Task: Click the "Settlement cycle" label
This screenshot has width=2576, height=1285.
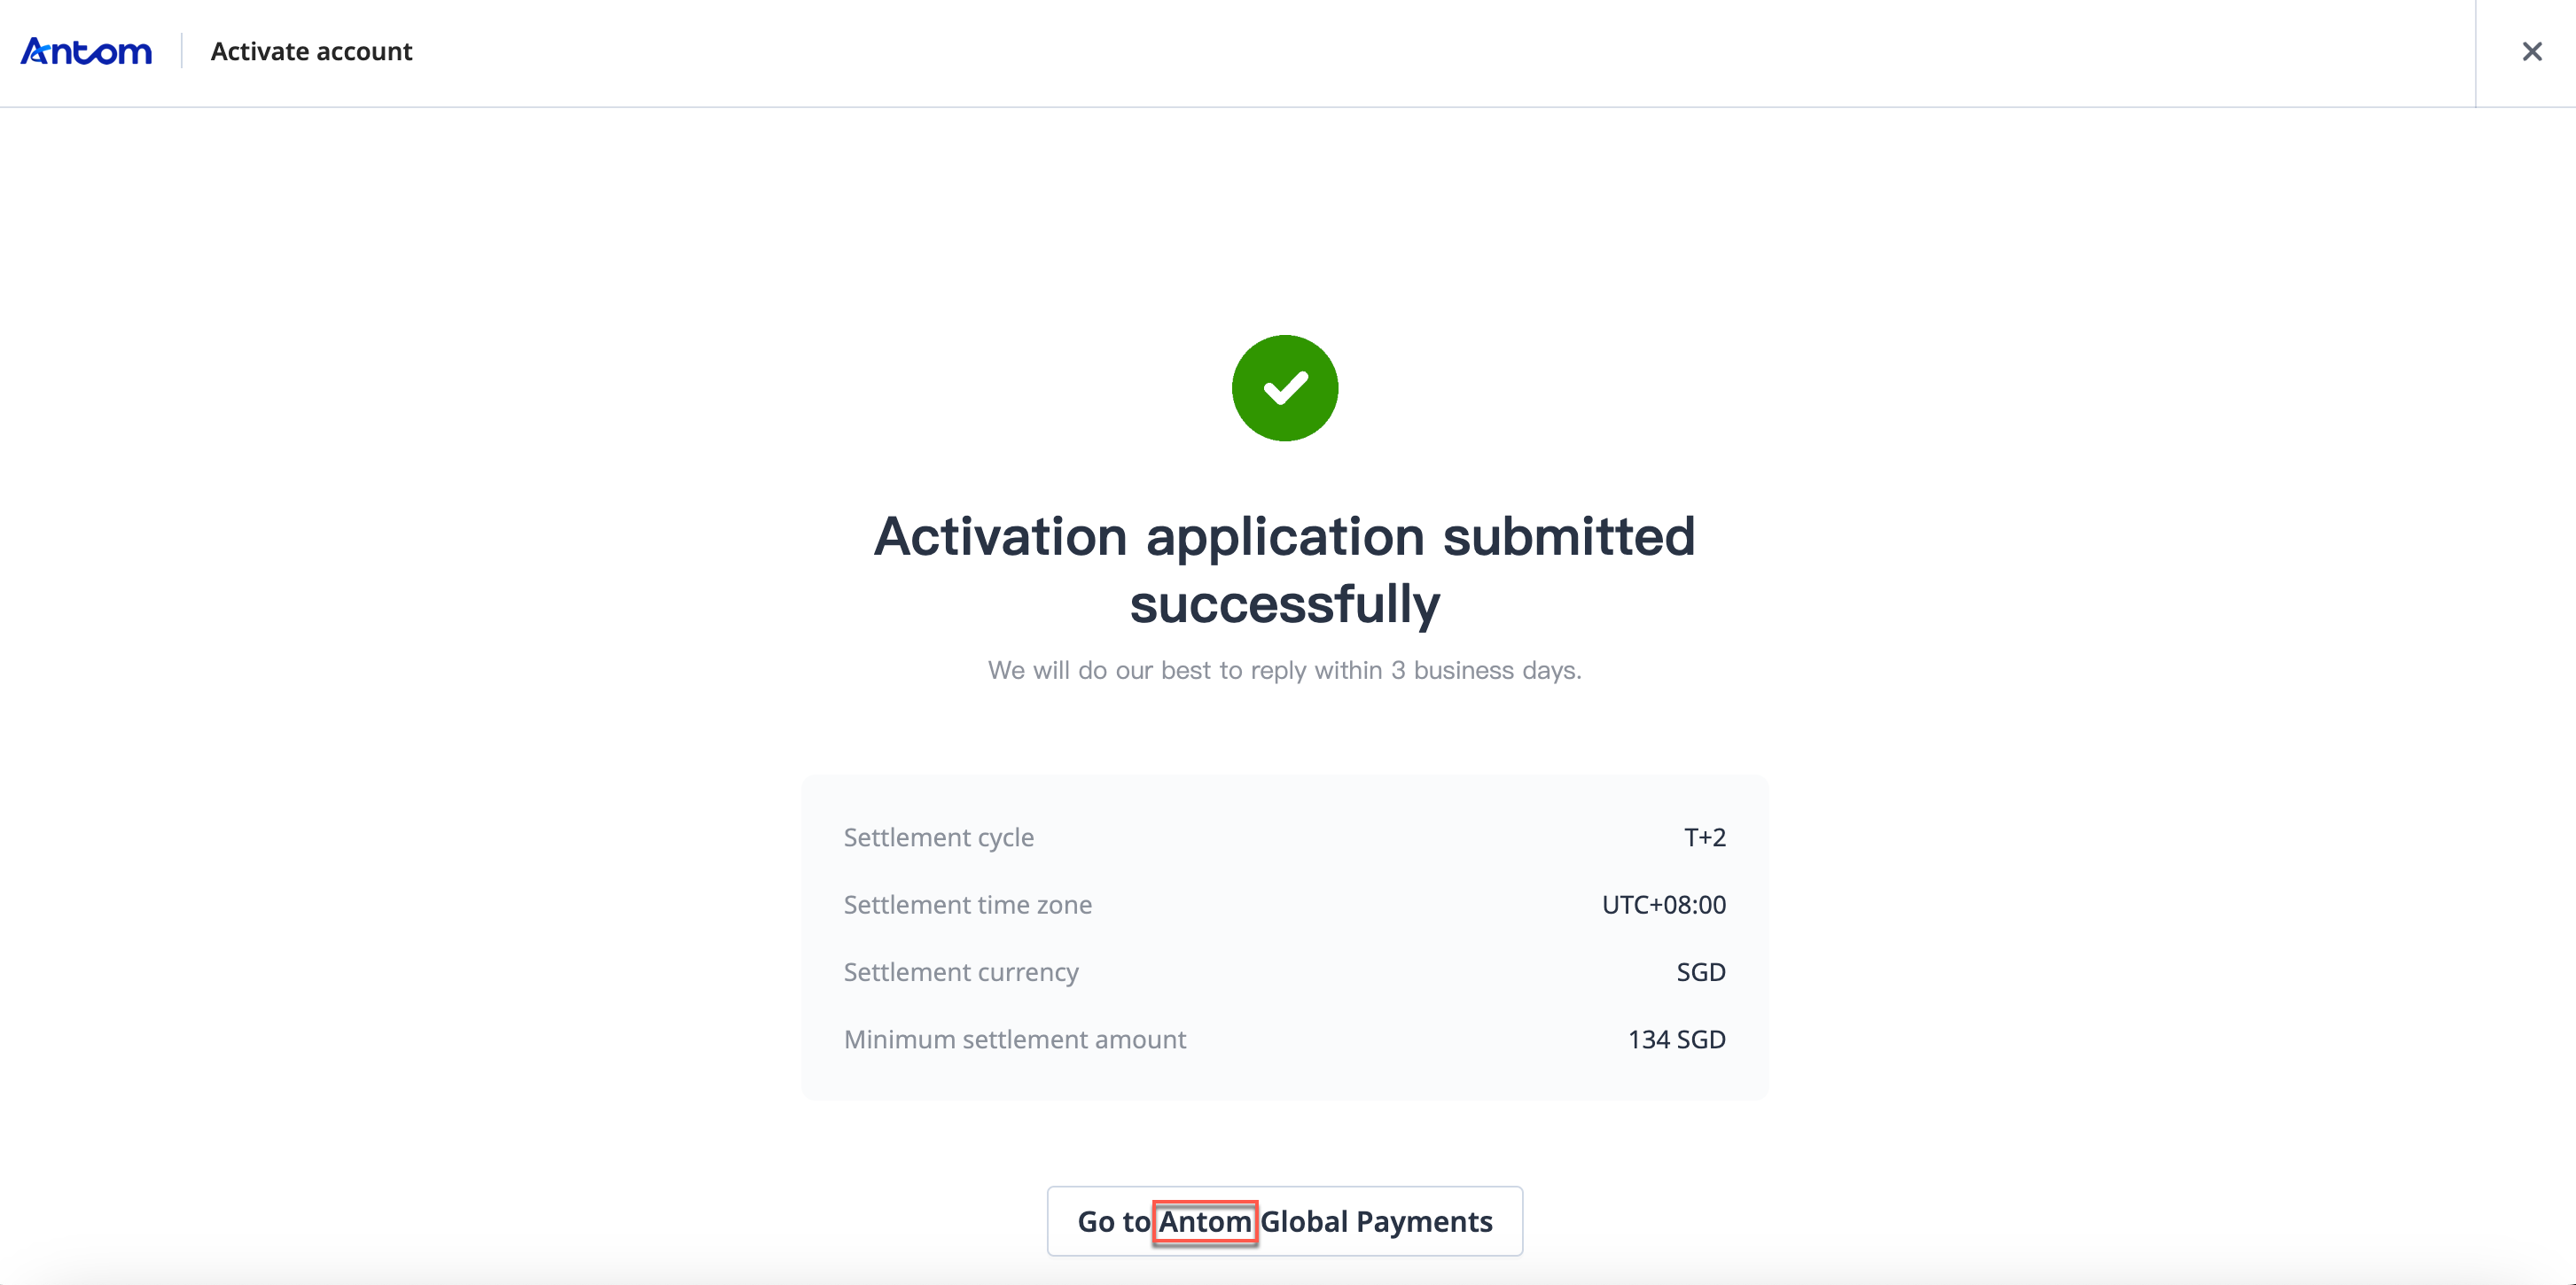Action: pyautogui.click(x=938, y=837)
